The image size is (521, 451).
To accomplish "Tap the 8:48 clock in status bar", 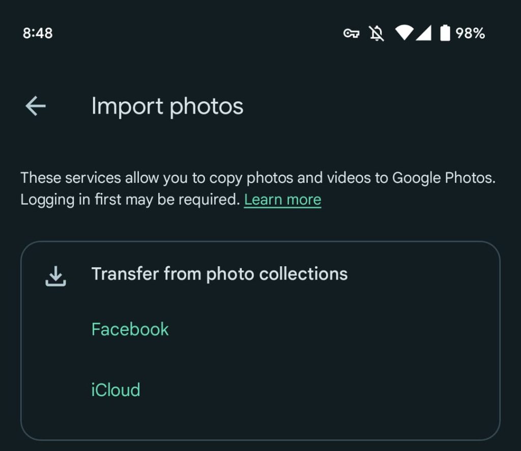I will coord(38,34).
